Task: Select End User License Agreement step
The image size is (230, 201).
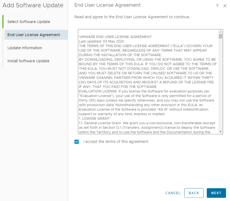Action: [34, 35]
